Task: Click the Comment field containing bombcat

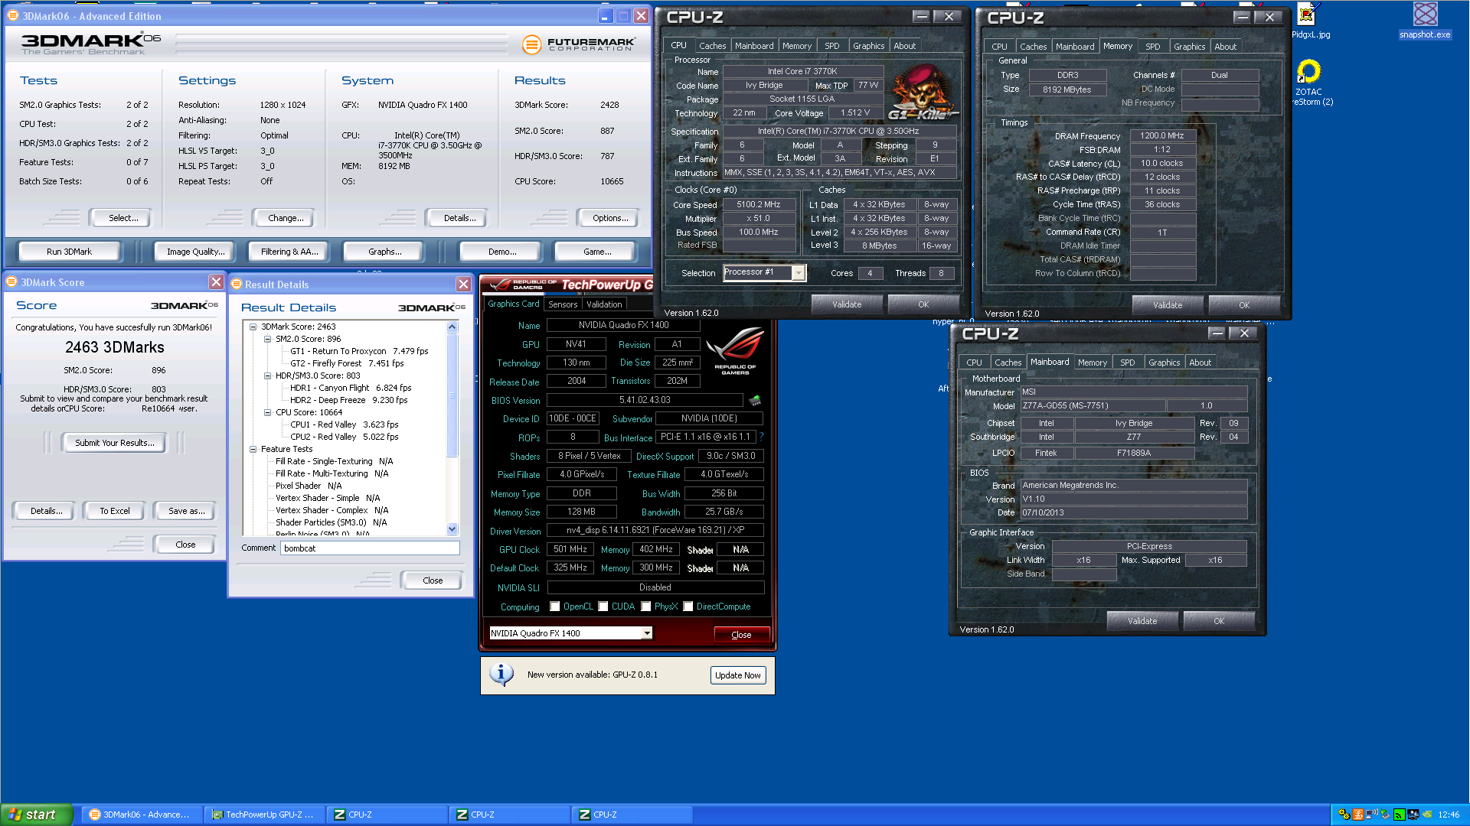Action: pos(370,548)
